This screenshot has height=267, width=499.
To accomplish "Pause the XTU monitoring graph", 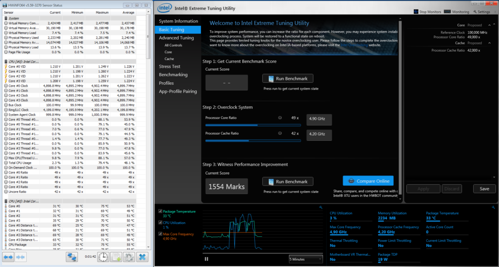I will click(x=207, y=259).
